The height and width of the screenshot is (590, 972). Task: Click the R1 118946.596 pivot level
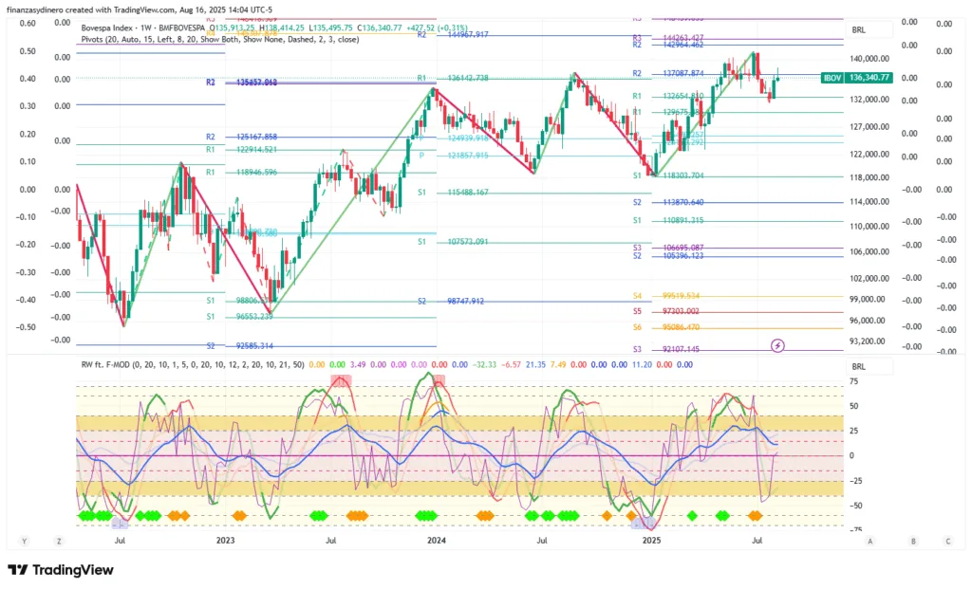pyautogui.click(x=242, y=173)
